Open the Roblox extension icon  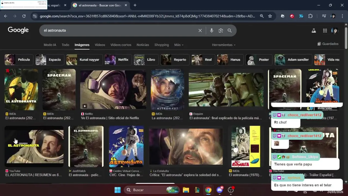coord(283,16)
